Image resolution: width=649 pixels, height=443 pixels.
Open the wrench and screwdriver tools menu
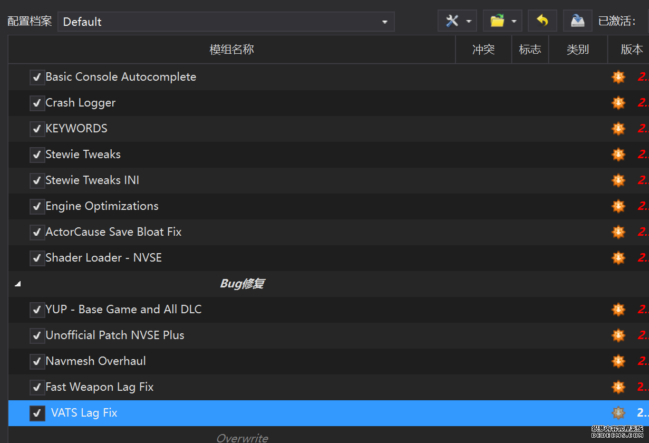pos(452,21)
